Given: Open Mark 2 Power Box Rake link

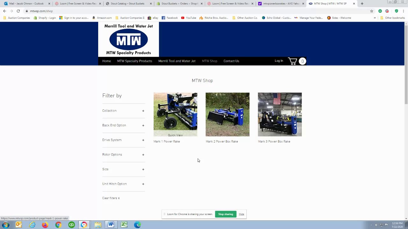Looking at the screenshot, I should (x=222, y=142).
